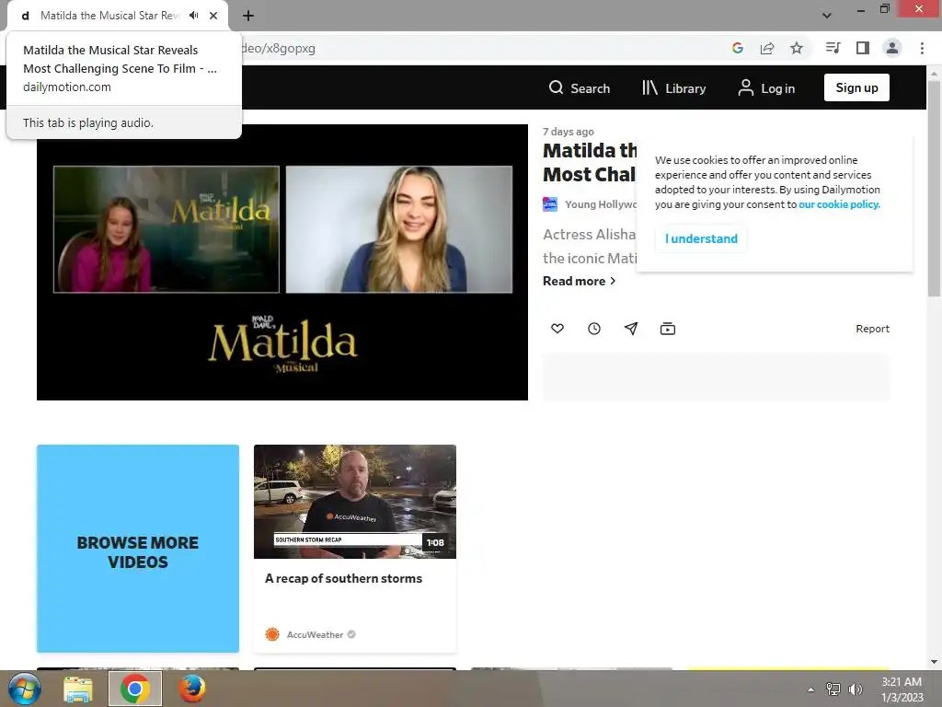Viewport: 942px width, 707px height.
Task: Open 'A recap of southern storms' title
Action: [x=344, y=578]
